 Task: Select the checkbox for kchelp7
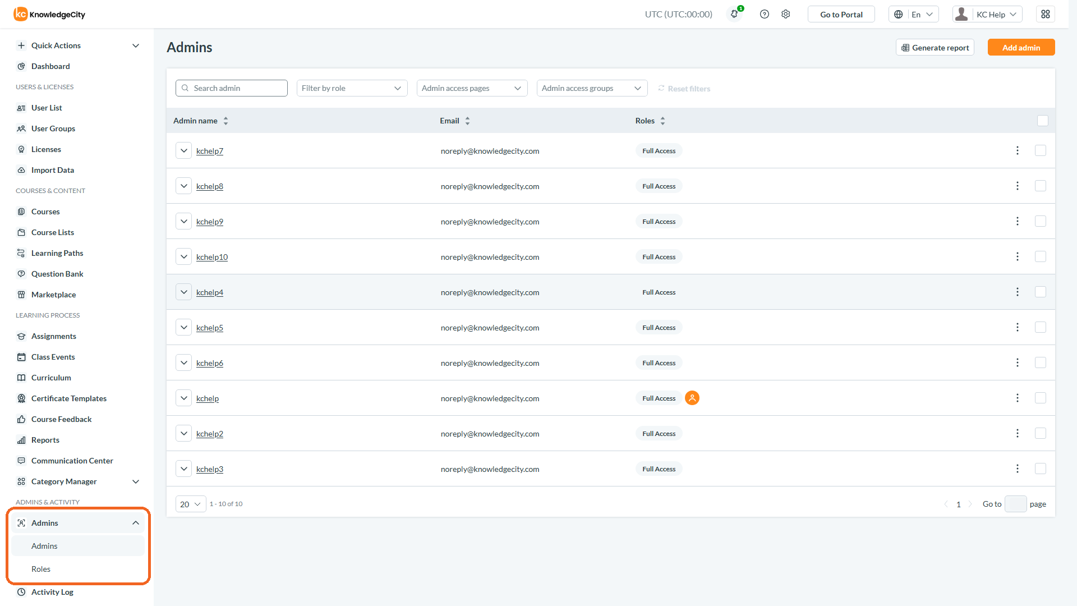1041,150
